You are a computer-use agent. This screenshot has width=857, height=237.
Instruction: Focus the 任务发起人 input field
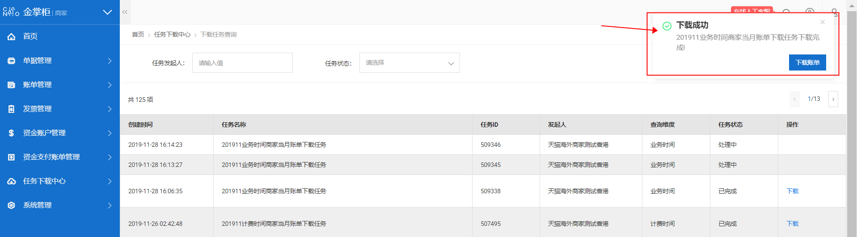[x=242, y=63]
